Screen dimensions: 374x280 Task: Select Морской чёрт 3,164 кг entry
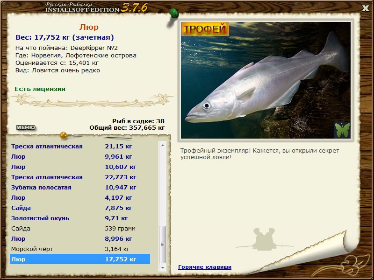point(80,249)
